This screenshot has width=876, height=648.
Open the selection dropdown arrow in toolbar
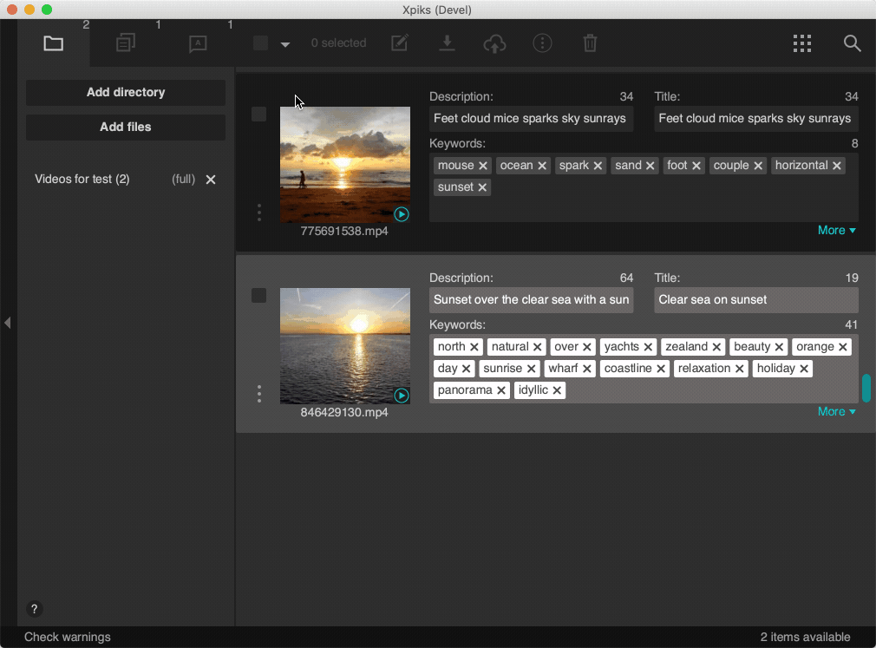(x=285, y=44)
